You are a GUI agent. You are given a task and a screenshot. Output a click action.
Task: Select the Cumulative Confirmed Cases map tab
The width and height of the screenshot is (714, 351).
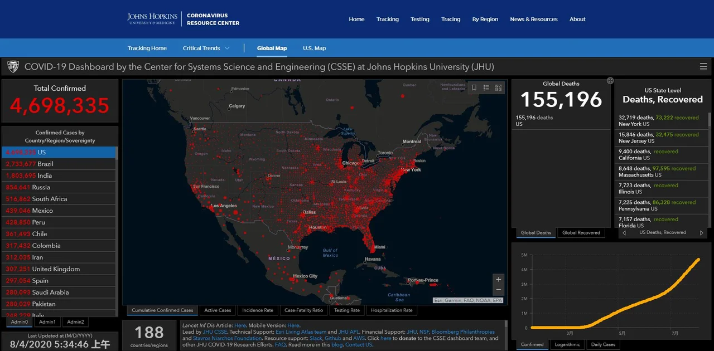162,310
